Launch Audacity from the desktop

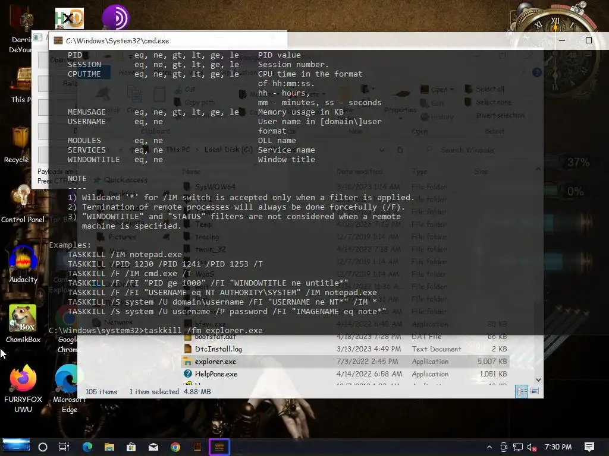click(23, 265)
